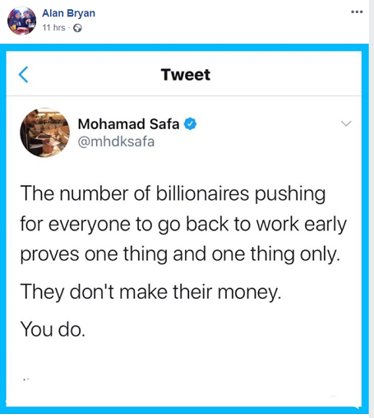374x418 pixels.
Task: Click the Tweet header title
Action: coord(186,75)
